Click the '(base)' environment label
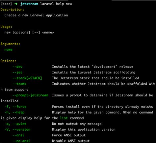The height and width of the screenshot is (143, 156). (7, 4)
